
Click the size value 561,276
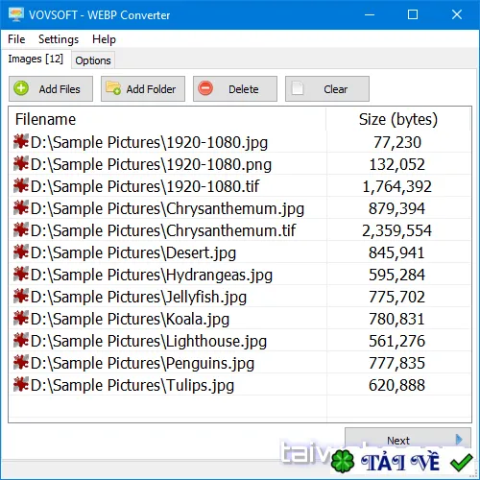click(397, 341)
